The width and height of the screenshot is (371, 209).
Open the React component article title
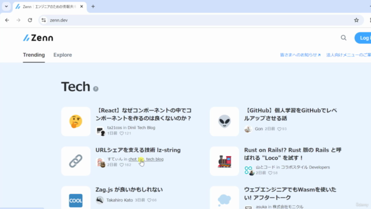(x=144, y=114)
